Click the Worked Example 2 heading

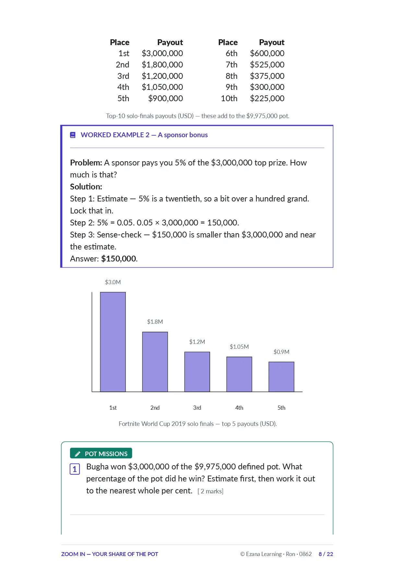(144, 135)
